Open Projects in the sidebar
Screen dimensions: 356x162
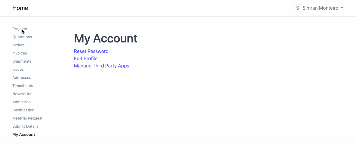pos(20,29)
